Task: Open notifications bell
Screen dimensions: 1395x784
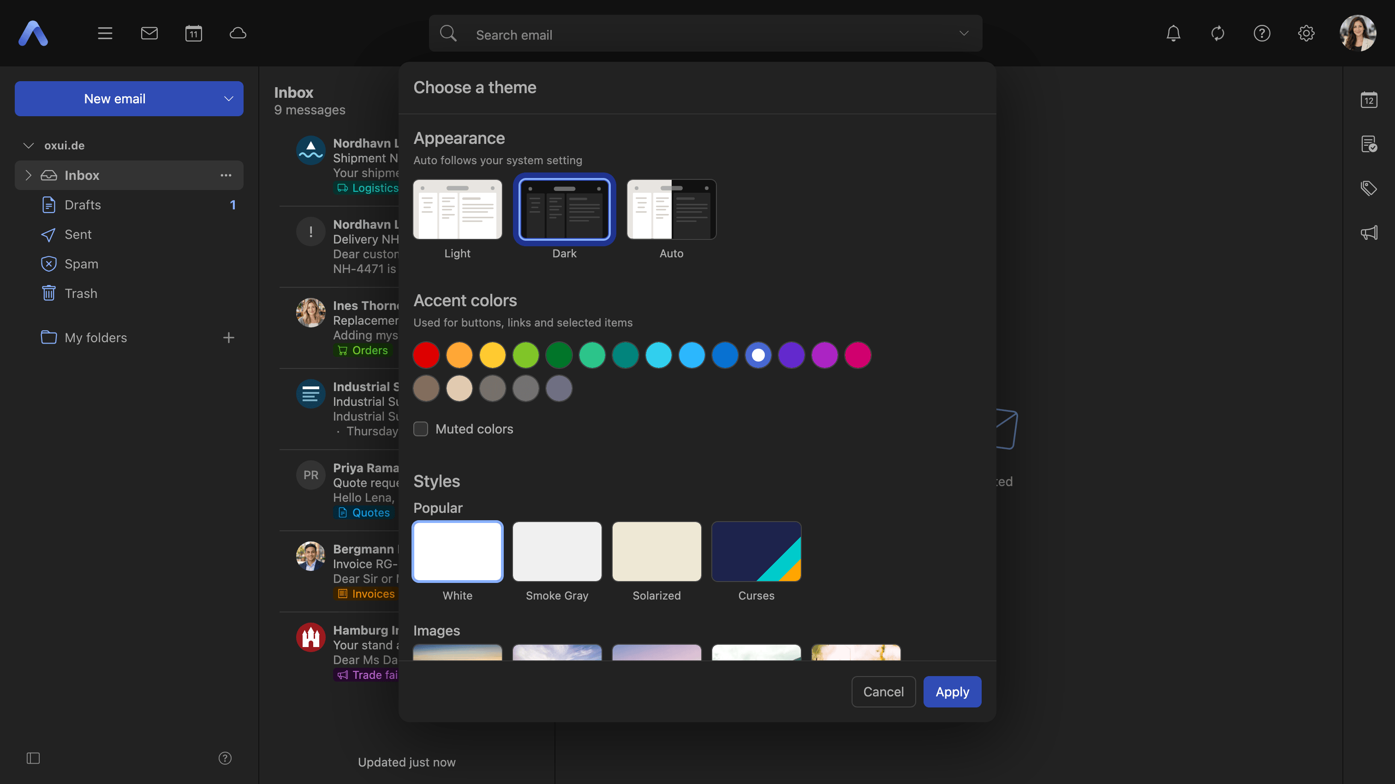Action: pyautogui.click(x=1174, y=34)
